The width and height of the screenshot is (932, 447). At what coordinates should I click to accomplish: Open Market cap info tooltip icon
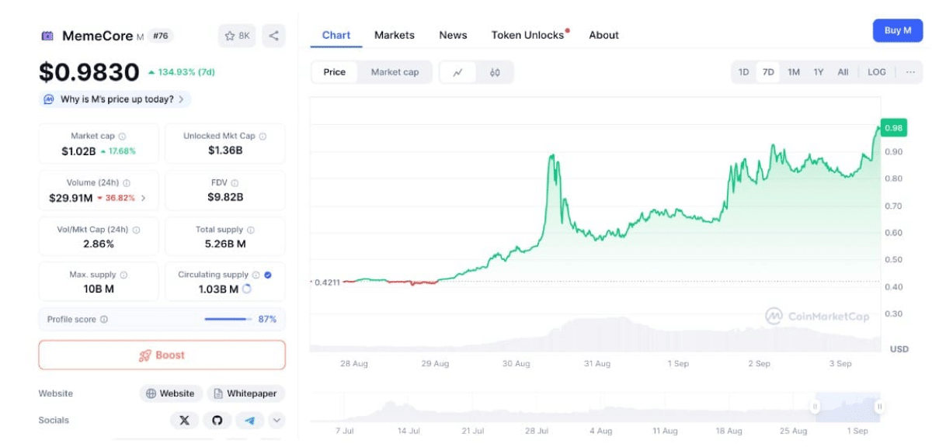pyautogui.click(x=122, y=137)
